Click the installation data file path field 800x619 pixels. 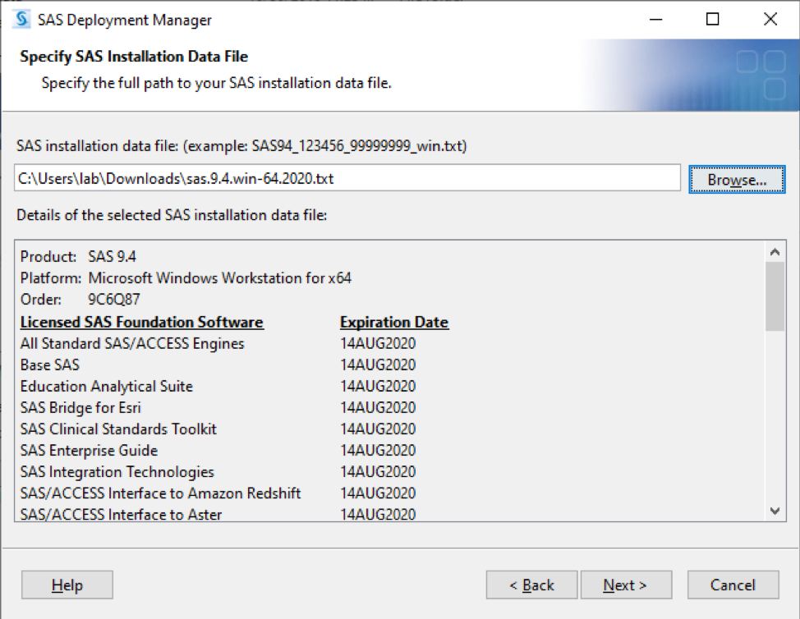(347, 178)
